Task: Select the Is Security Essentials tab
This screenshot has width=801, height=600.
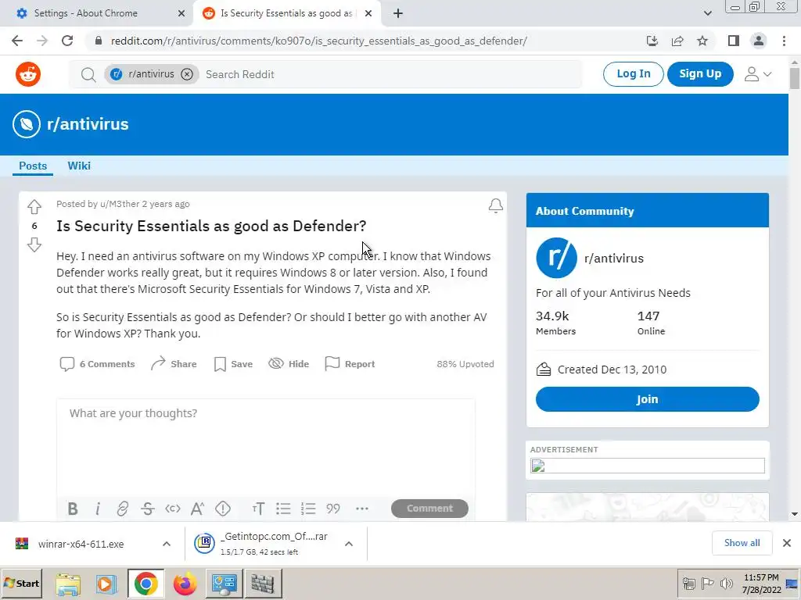Action: 286,13
